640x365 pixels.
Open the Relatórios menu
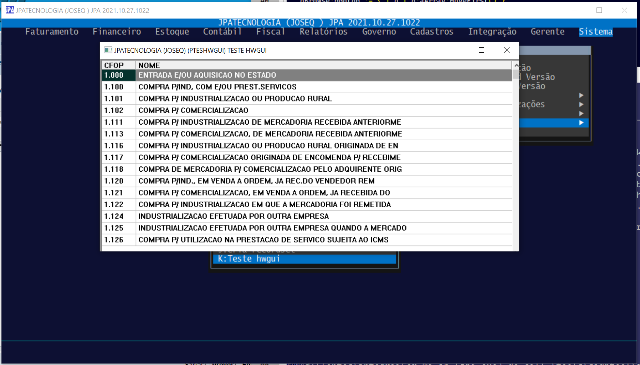(x=323, y=32)
